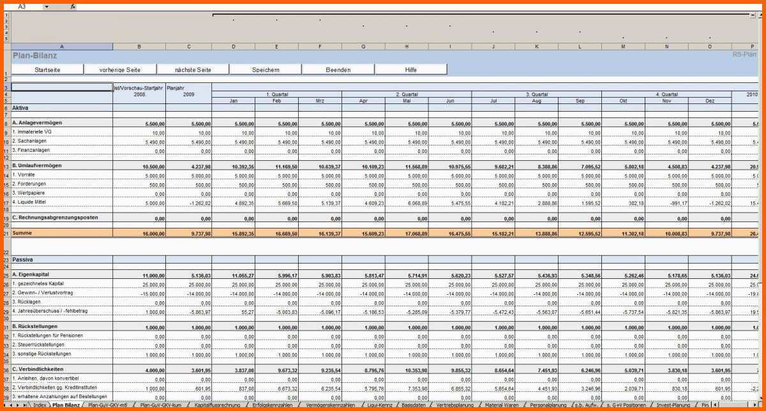This screenshot has height=411, width=766.
Task: Select column B header
Action: click(139, 47)
